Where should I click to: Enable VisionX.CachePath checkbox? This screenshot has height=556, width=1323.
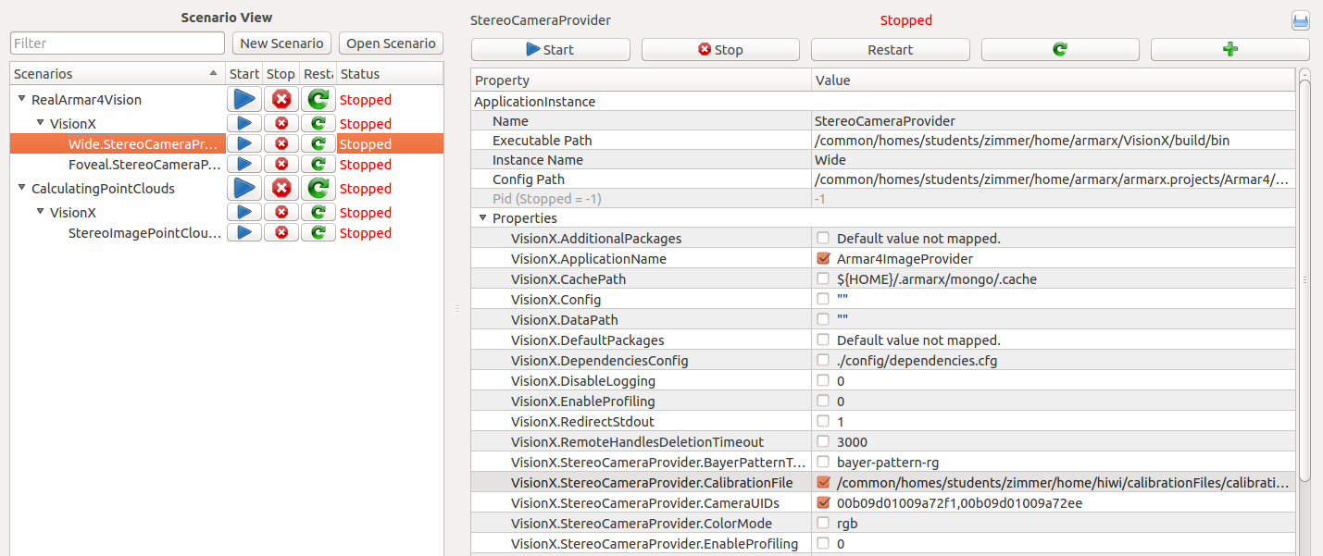coord(823,278)
